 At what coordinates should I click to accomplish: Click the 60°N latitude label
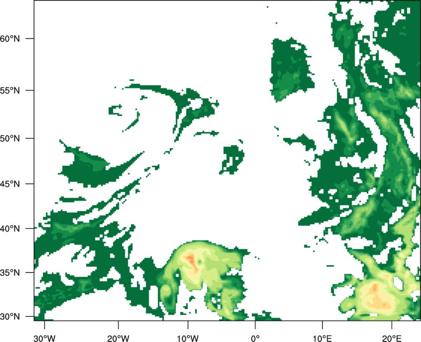[10, 38]
